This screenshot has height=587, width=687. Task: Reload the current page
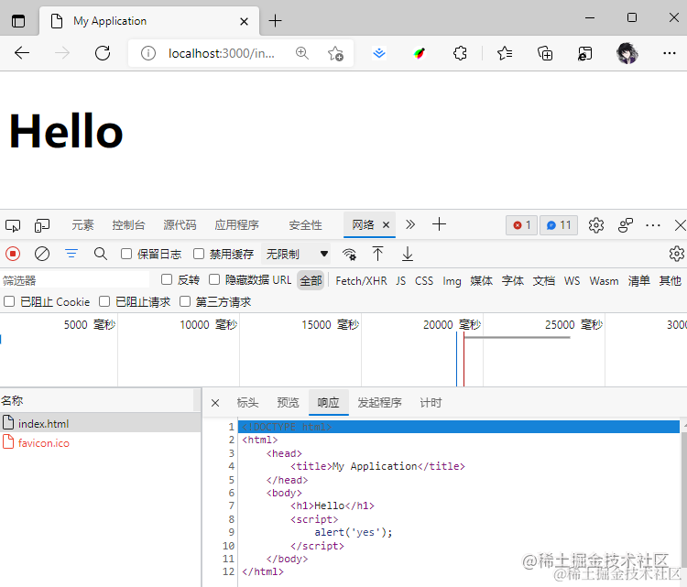coord(103,53)
